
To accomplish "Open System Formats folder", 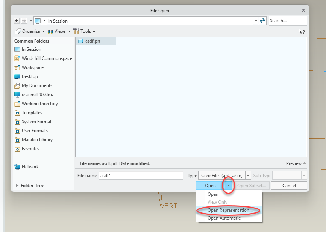I will (x=34, y=122).
